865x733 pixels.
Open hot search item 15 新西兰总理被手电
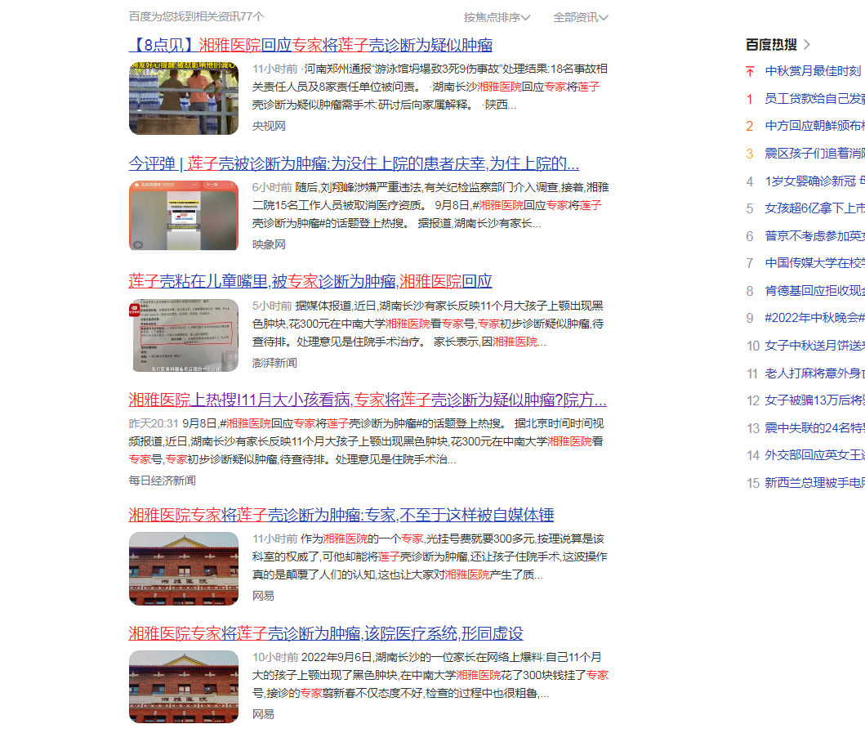[x=814, y=483]
